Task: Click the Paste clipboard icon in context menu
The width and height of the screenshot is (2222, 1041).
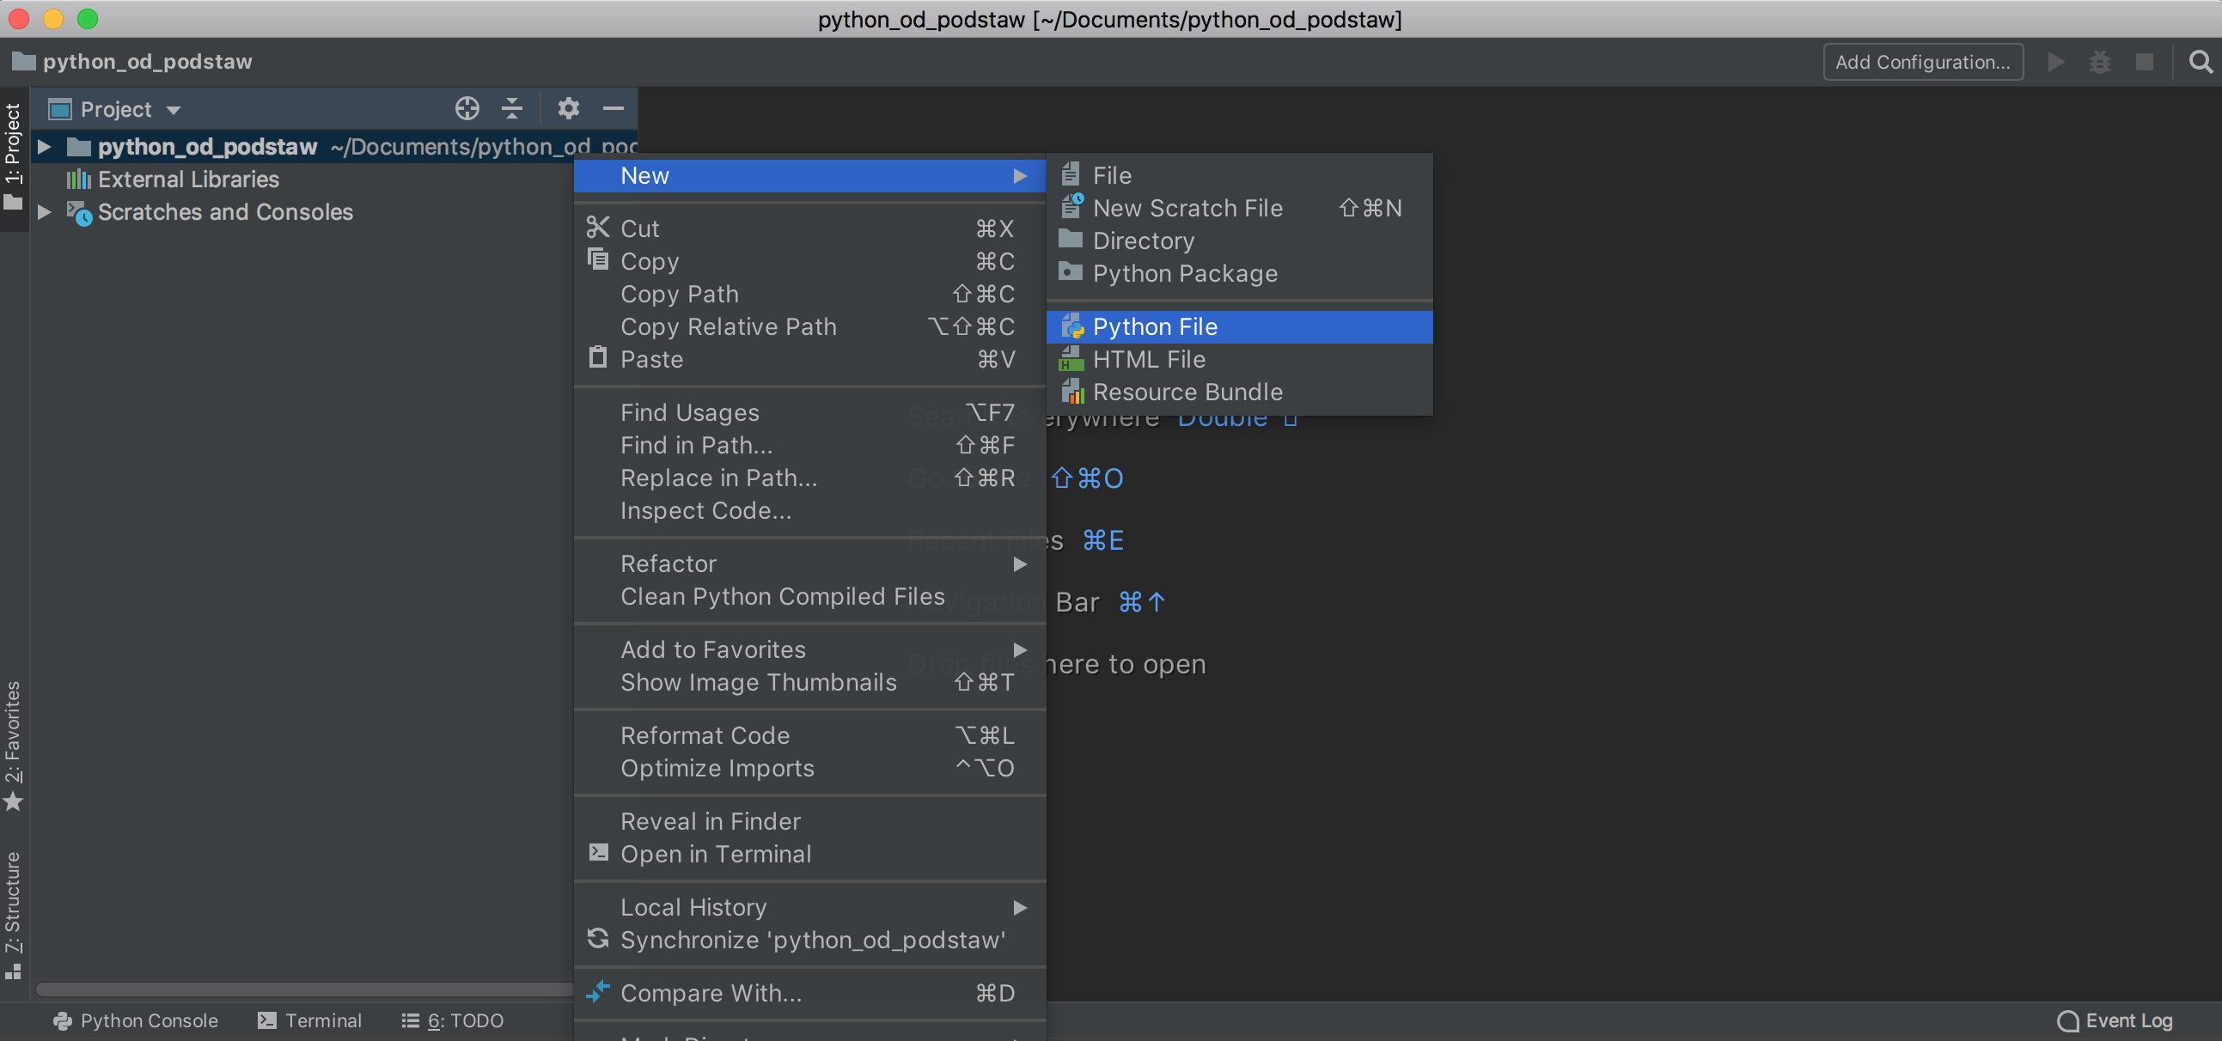Action: pos(598,358)
